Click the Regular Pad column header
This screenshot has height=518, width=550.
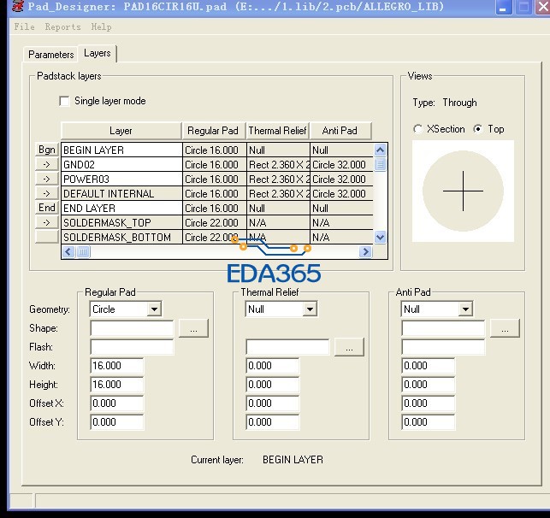point(212,131)
